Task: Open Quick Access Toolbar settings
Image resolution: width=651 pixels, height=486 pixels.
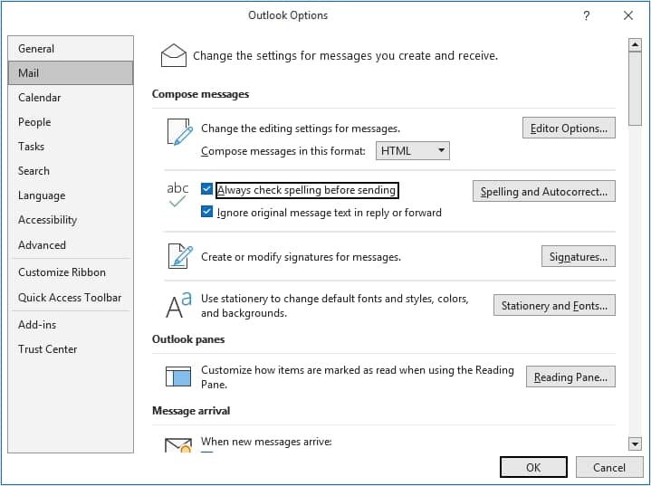Action: [71, 298]
